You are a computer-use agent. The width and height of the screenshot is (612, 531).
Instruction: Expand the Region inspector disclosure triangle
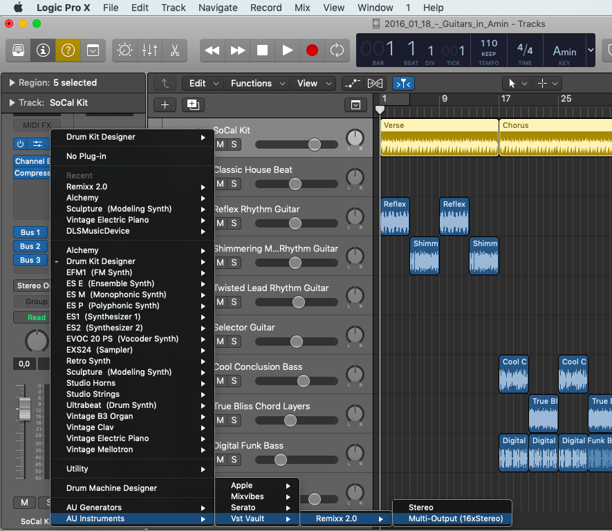pyautogui.click(x=12, y=83)
